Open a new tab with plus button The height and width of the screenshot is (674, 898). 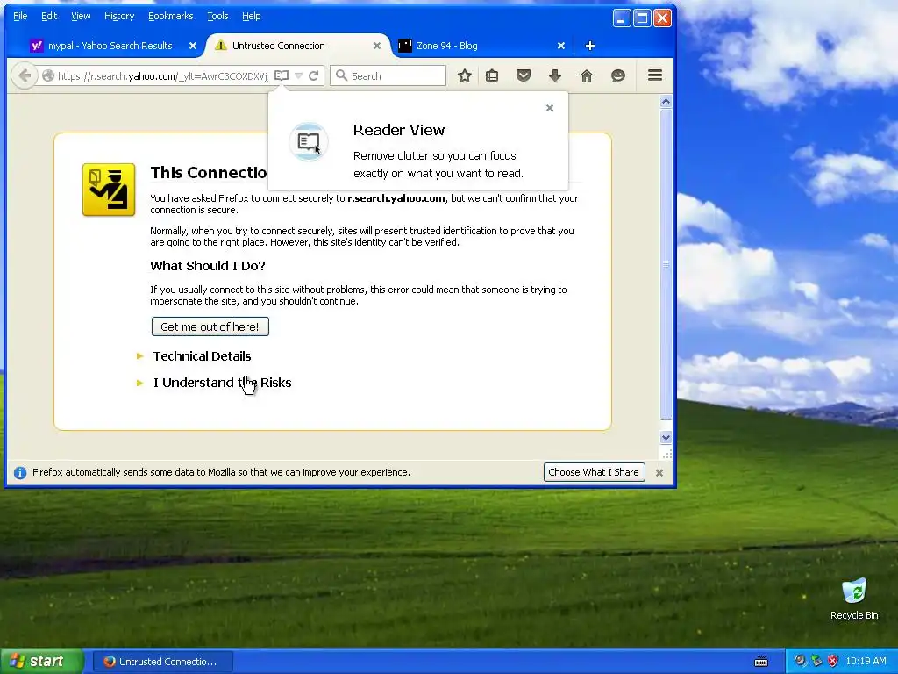[590, 46]
